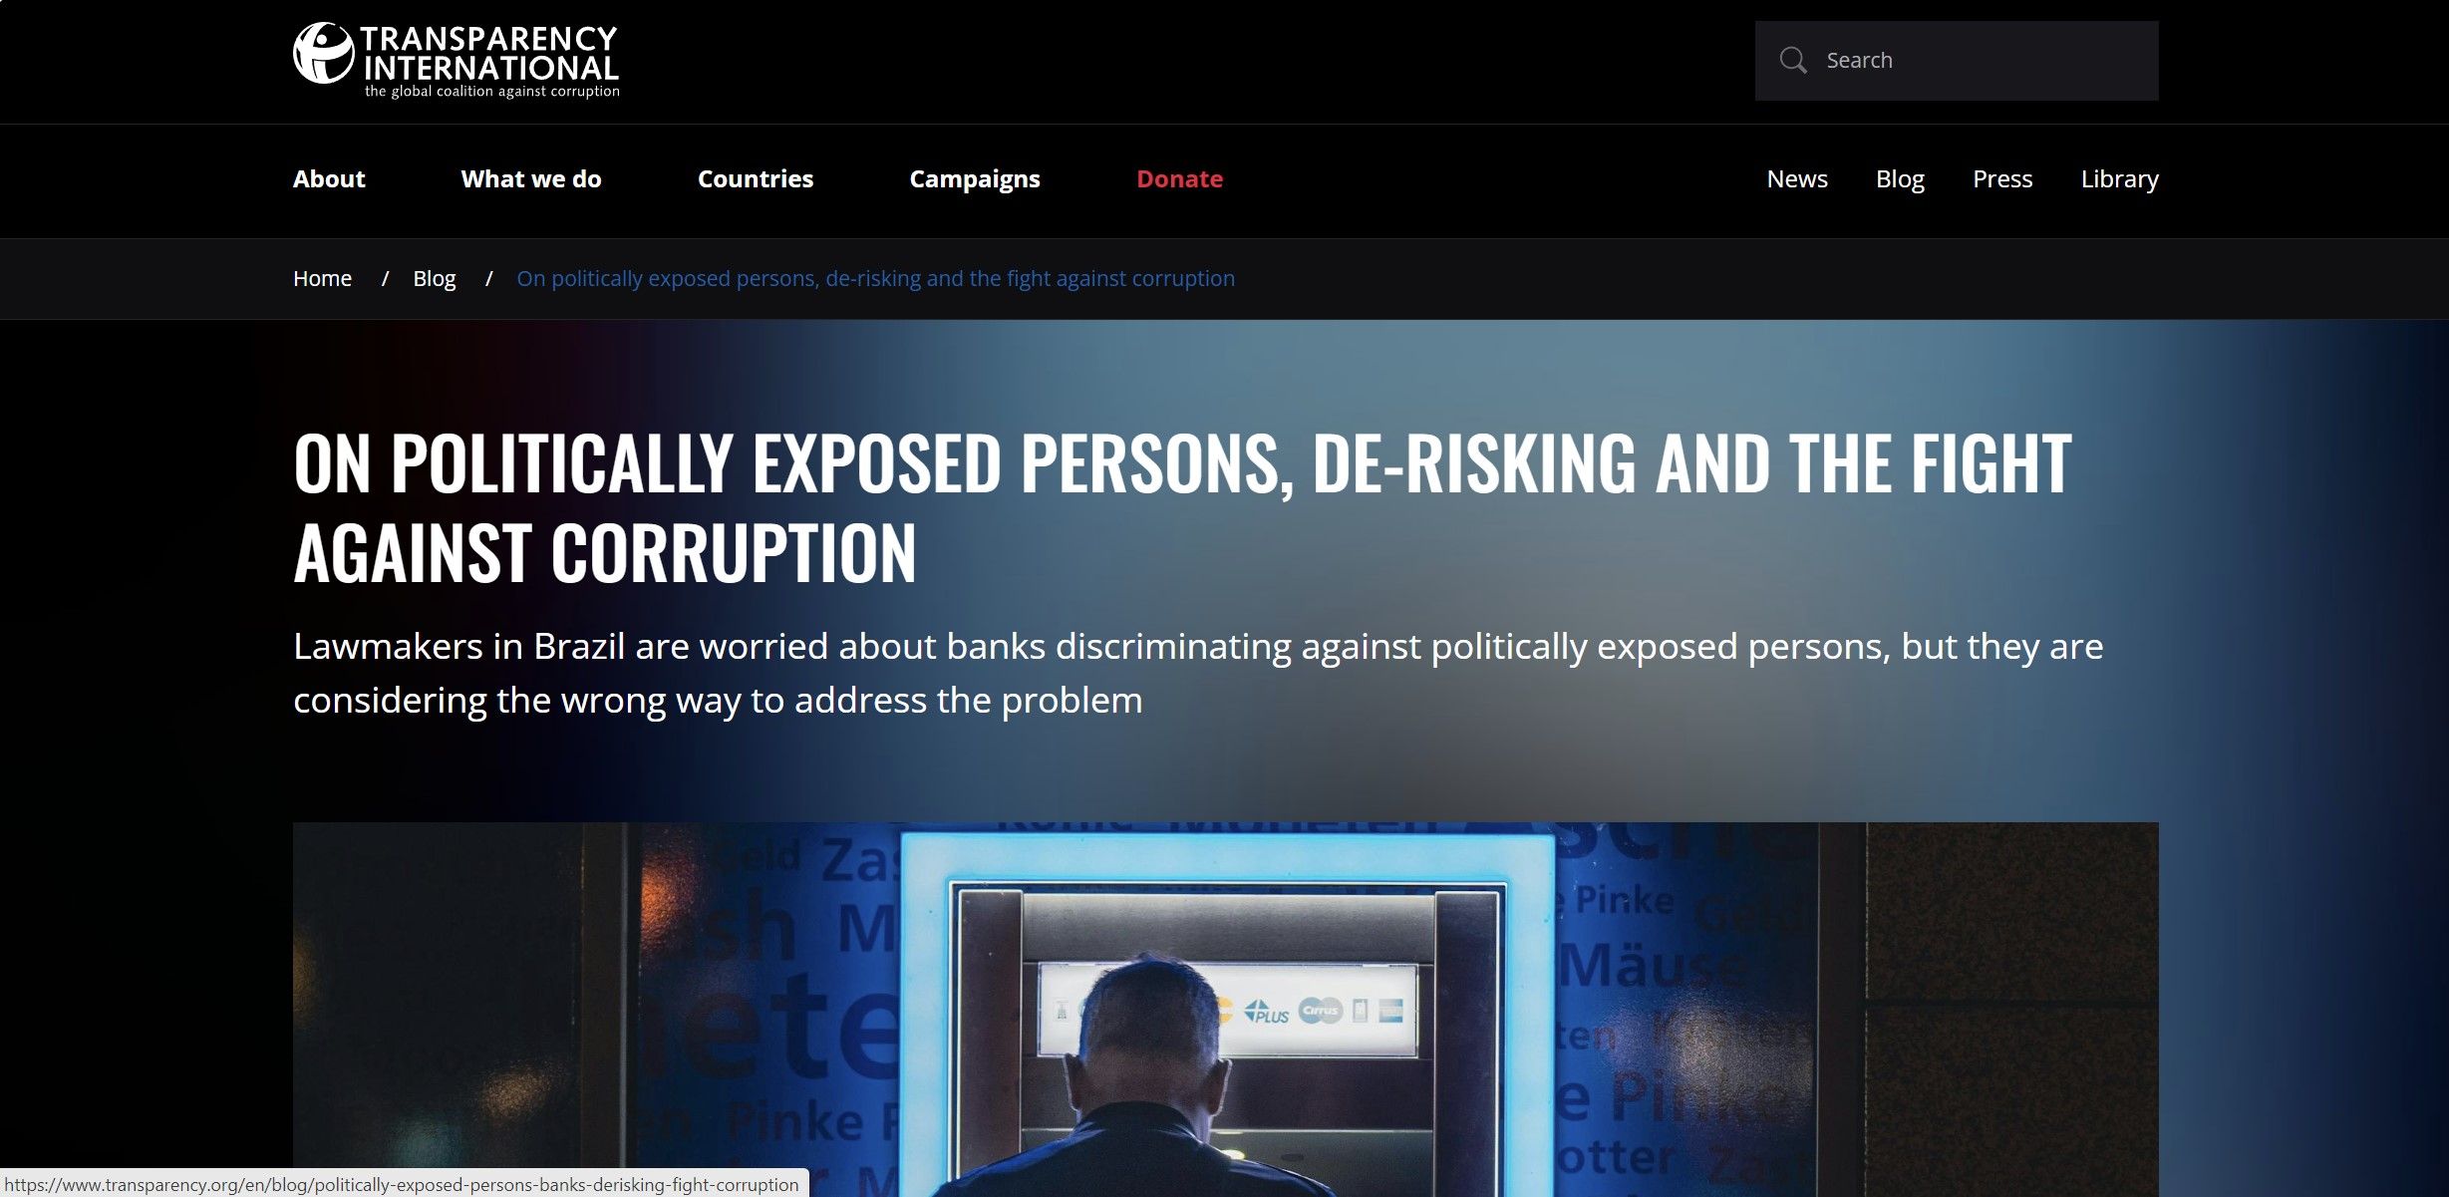Click the 'the global coalition against corruption' tagline
Screen dimensions: 2449x1197
tap(492, 92)
